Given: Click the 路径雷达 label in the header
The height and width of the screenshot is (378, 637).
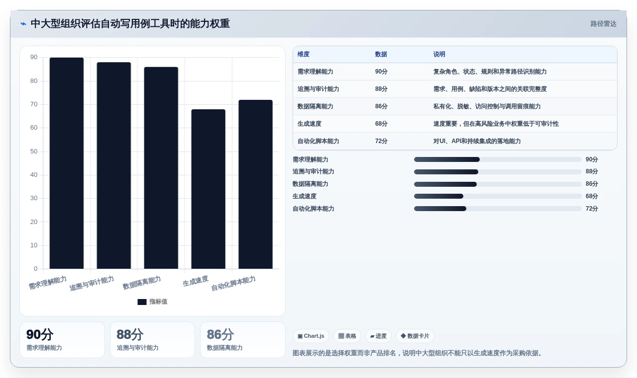Looking at the screenshot, I should (603, 24).
